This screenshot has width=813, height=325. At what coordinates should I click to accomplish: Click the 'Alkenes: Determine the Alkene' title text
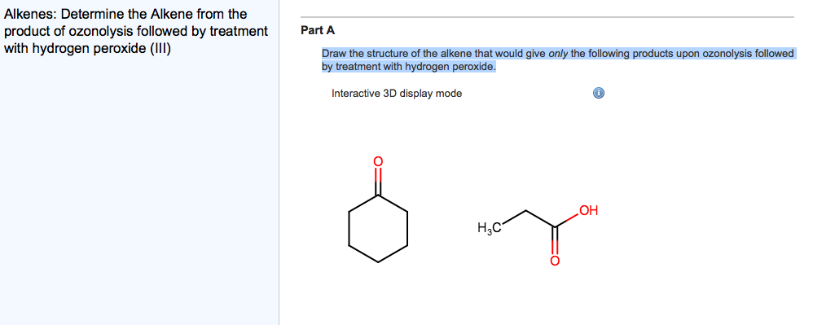[x=136, y=31]
